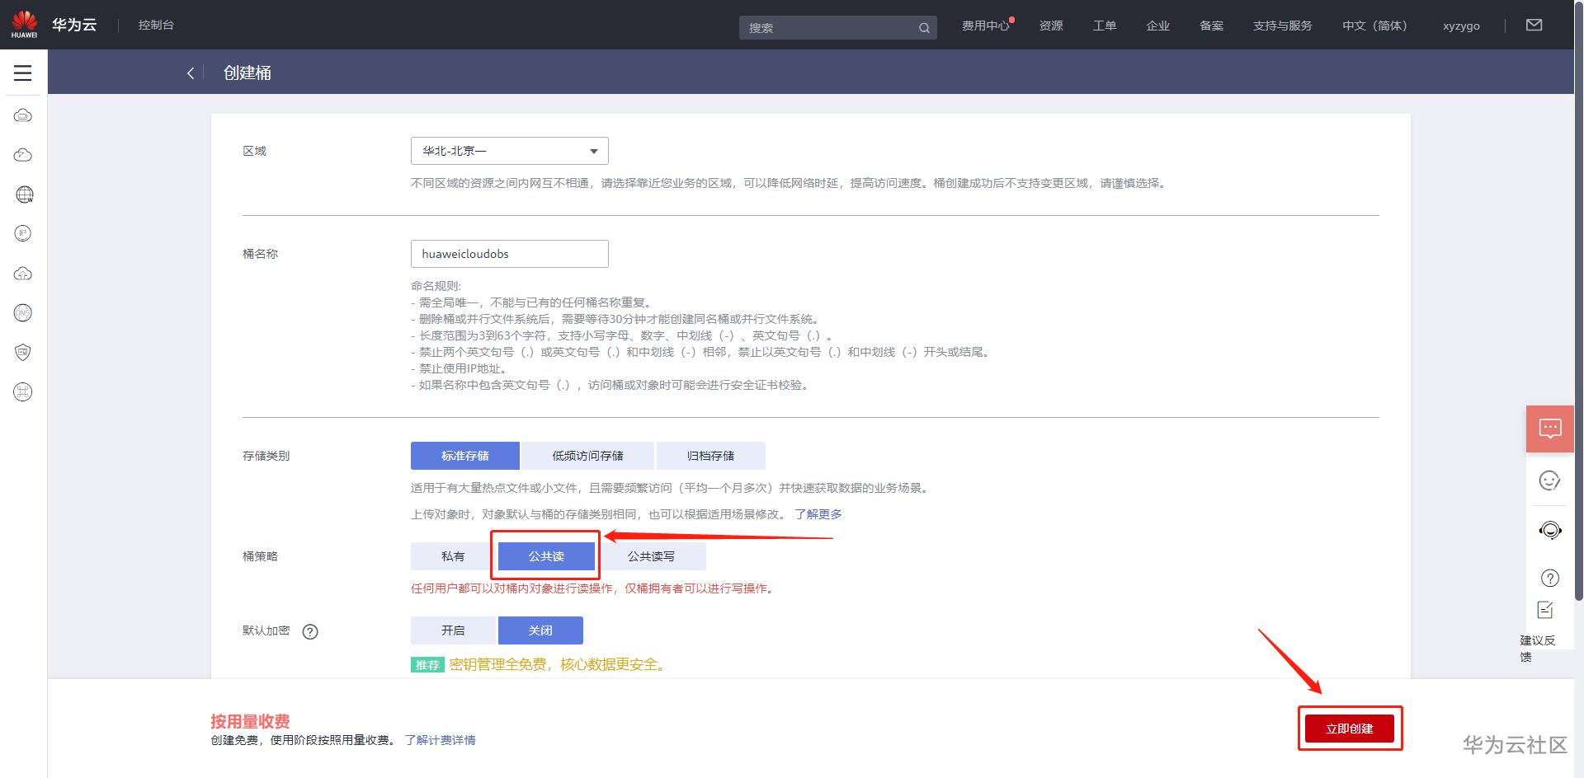Open the 建议反馈 edit note icon
The height and width of the screenshot is (778, 1584).
point(1545,610)
